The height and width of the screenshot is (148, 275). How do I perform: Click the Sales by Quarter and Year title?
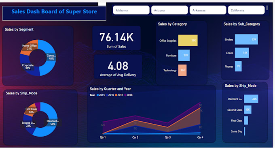click(110, 89)
